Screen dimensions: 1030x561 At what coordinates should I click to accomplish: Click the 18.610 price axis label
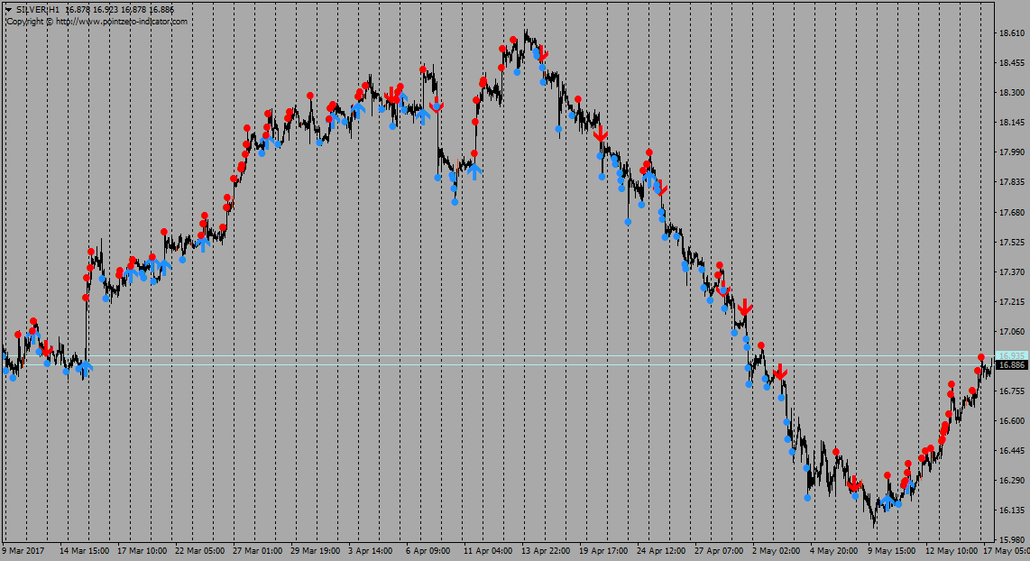click(x=1012, y=32)
